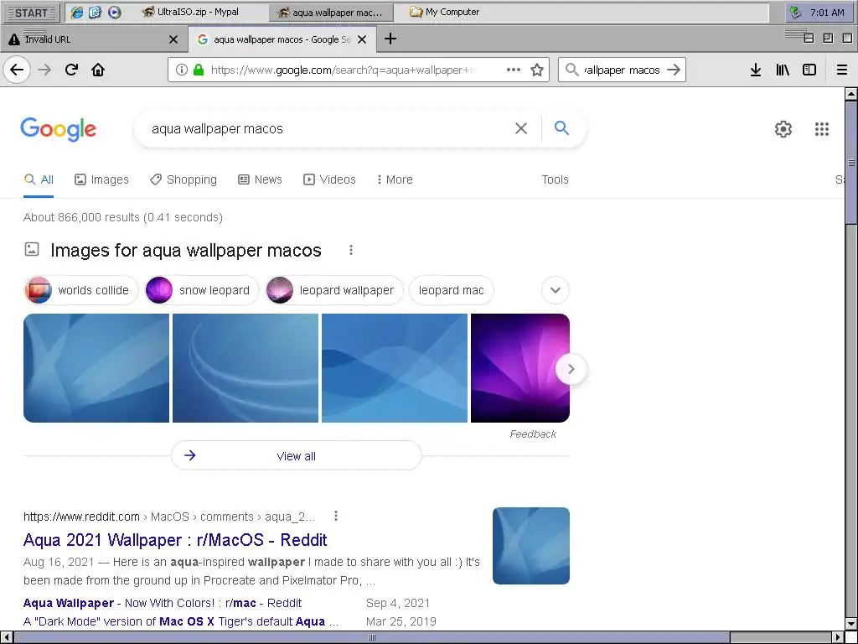Open the purple aurora image thumbnail

[519, 368]
